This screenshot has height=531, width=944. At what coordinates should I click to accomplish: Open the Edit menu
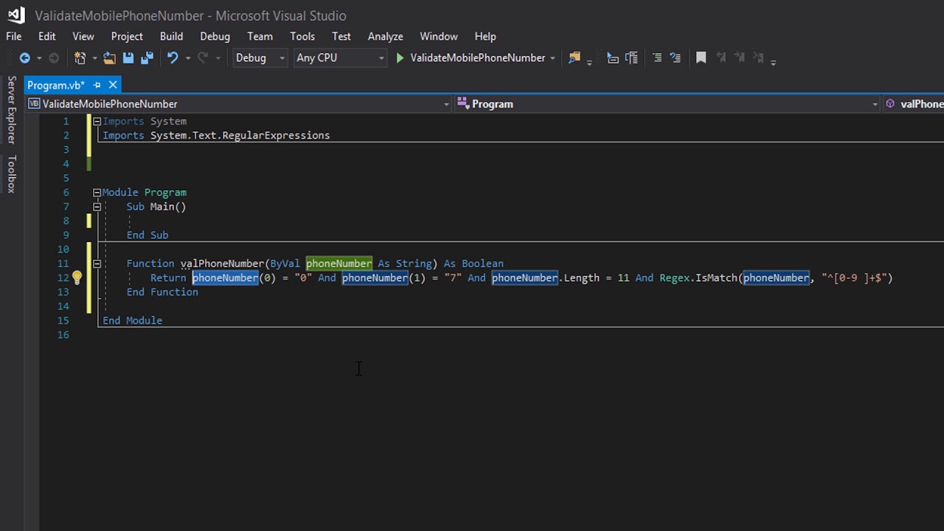(46, 36)
